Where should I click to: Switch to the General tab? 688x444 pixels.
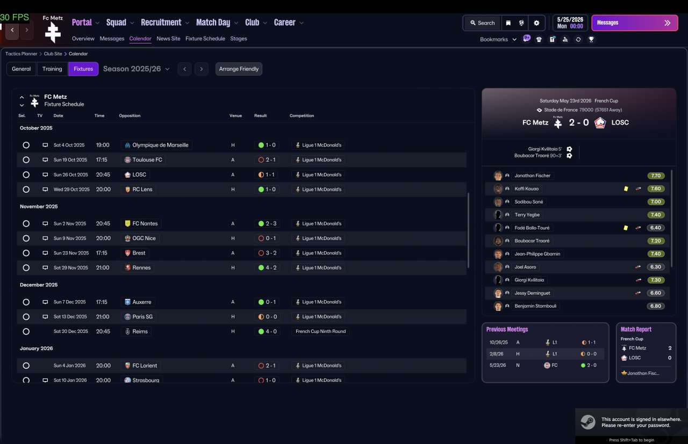(x=21, y=69)
